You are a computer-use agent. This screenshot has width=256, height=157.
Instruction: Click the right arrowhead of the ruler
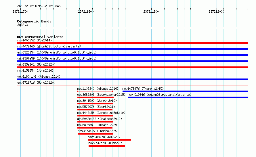click(247, 9)
